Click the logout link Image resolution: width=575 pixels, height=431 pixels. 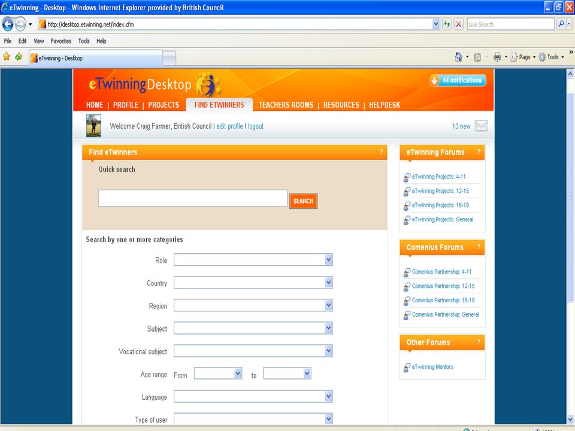(256, 126)
